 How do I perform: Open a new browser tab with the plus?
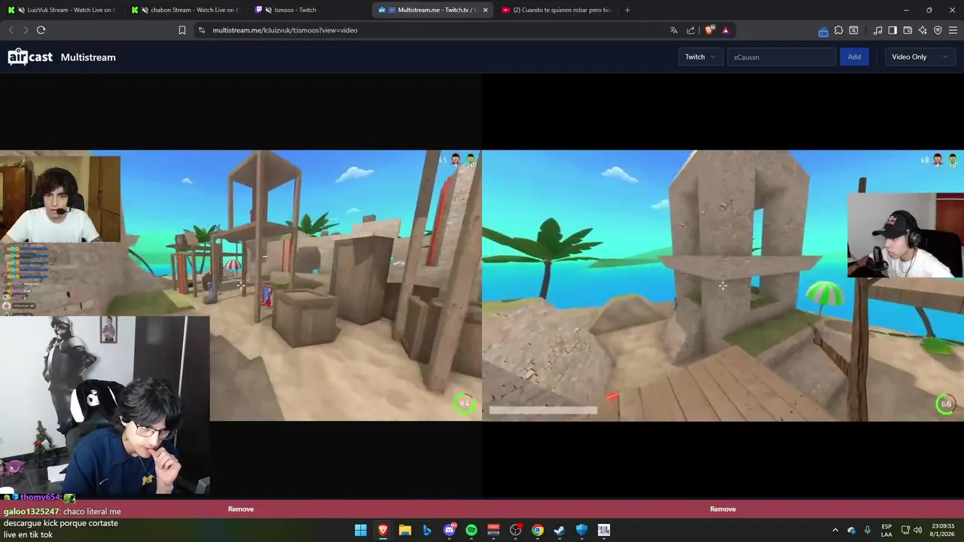pos(627,10)
